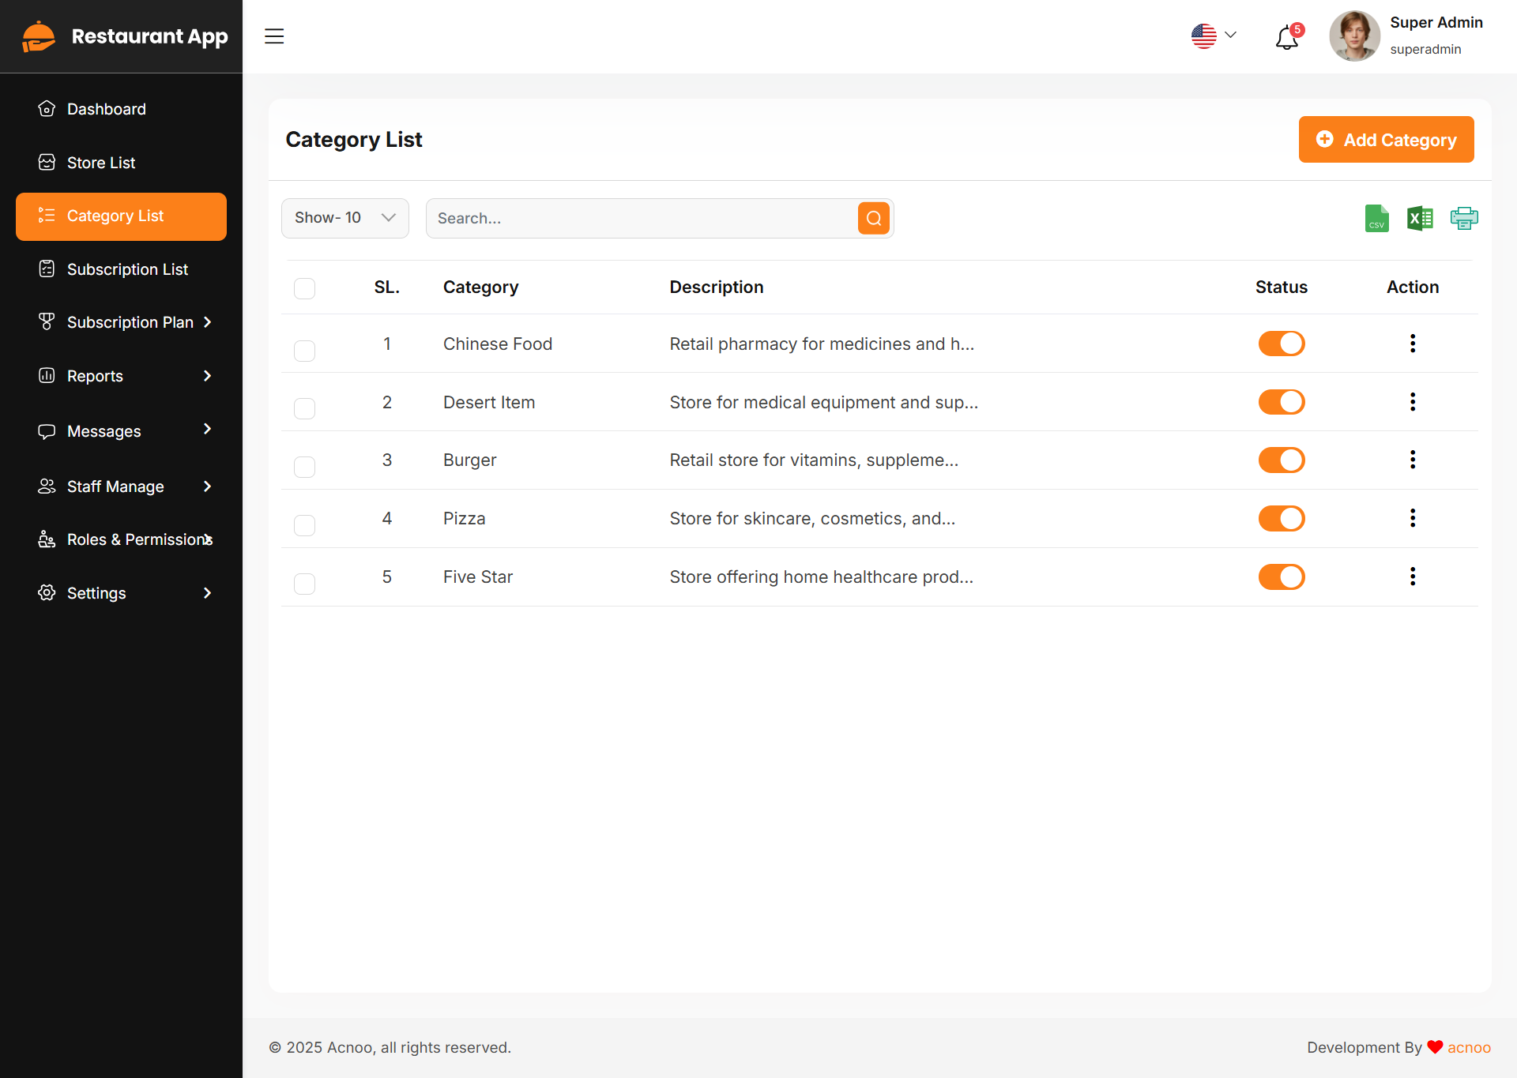Viewport: 1517px width, 1078px height.
Task: Check the Desert Item row checkbox
Action: 304,408
